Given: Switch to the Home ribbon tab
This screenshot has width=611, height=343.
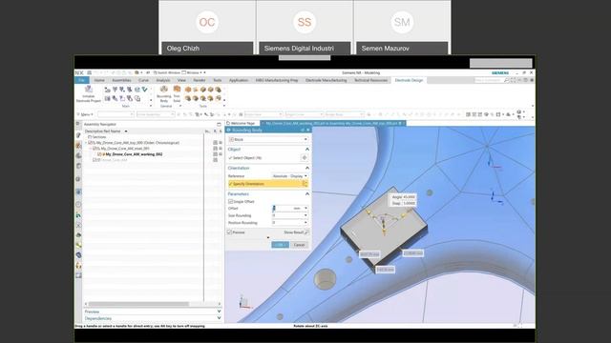Looking at the screenshot, I should [x=99, y=80].
